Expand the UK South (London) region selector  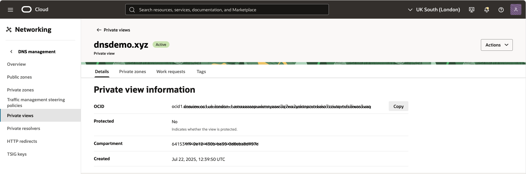tap(434, 10)
